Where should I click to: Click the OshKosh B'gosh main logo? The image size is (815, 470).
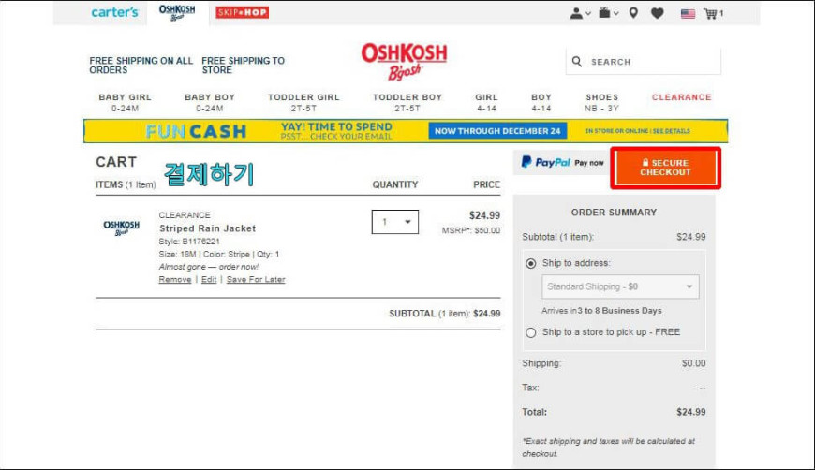404,61
